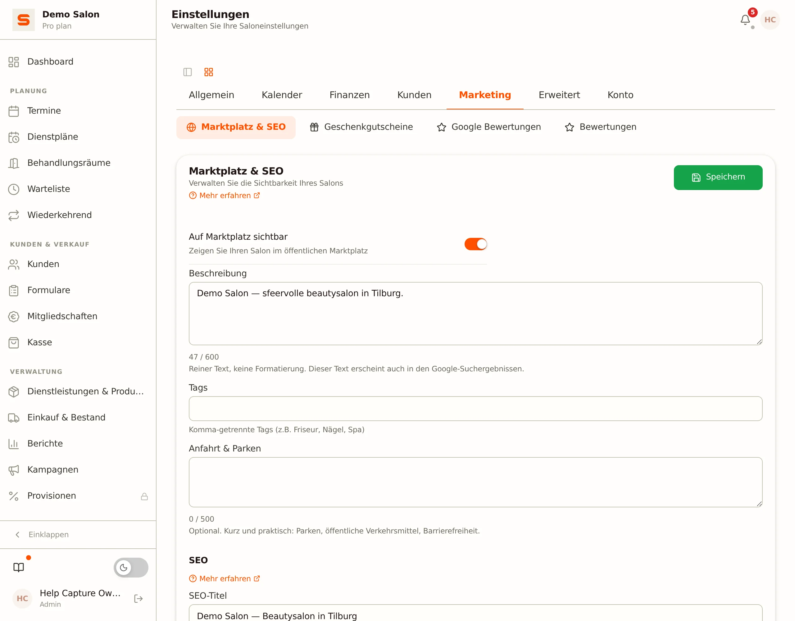This screenshot has height=621, width=795.
Task: Open Dienstleistungen & Produkte page
Action: point(78,392)
